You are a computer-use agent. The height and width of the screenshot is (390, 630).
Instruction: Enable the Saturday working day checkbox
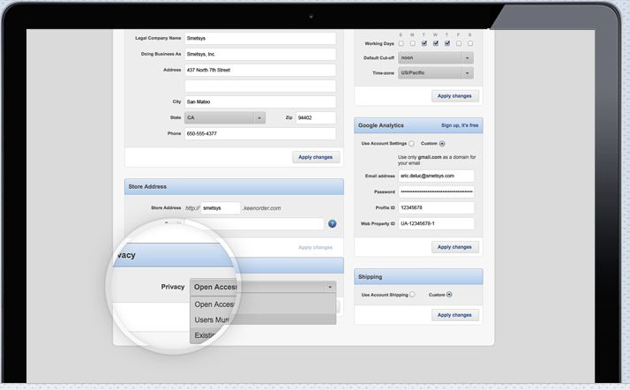[470, 43]
